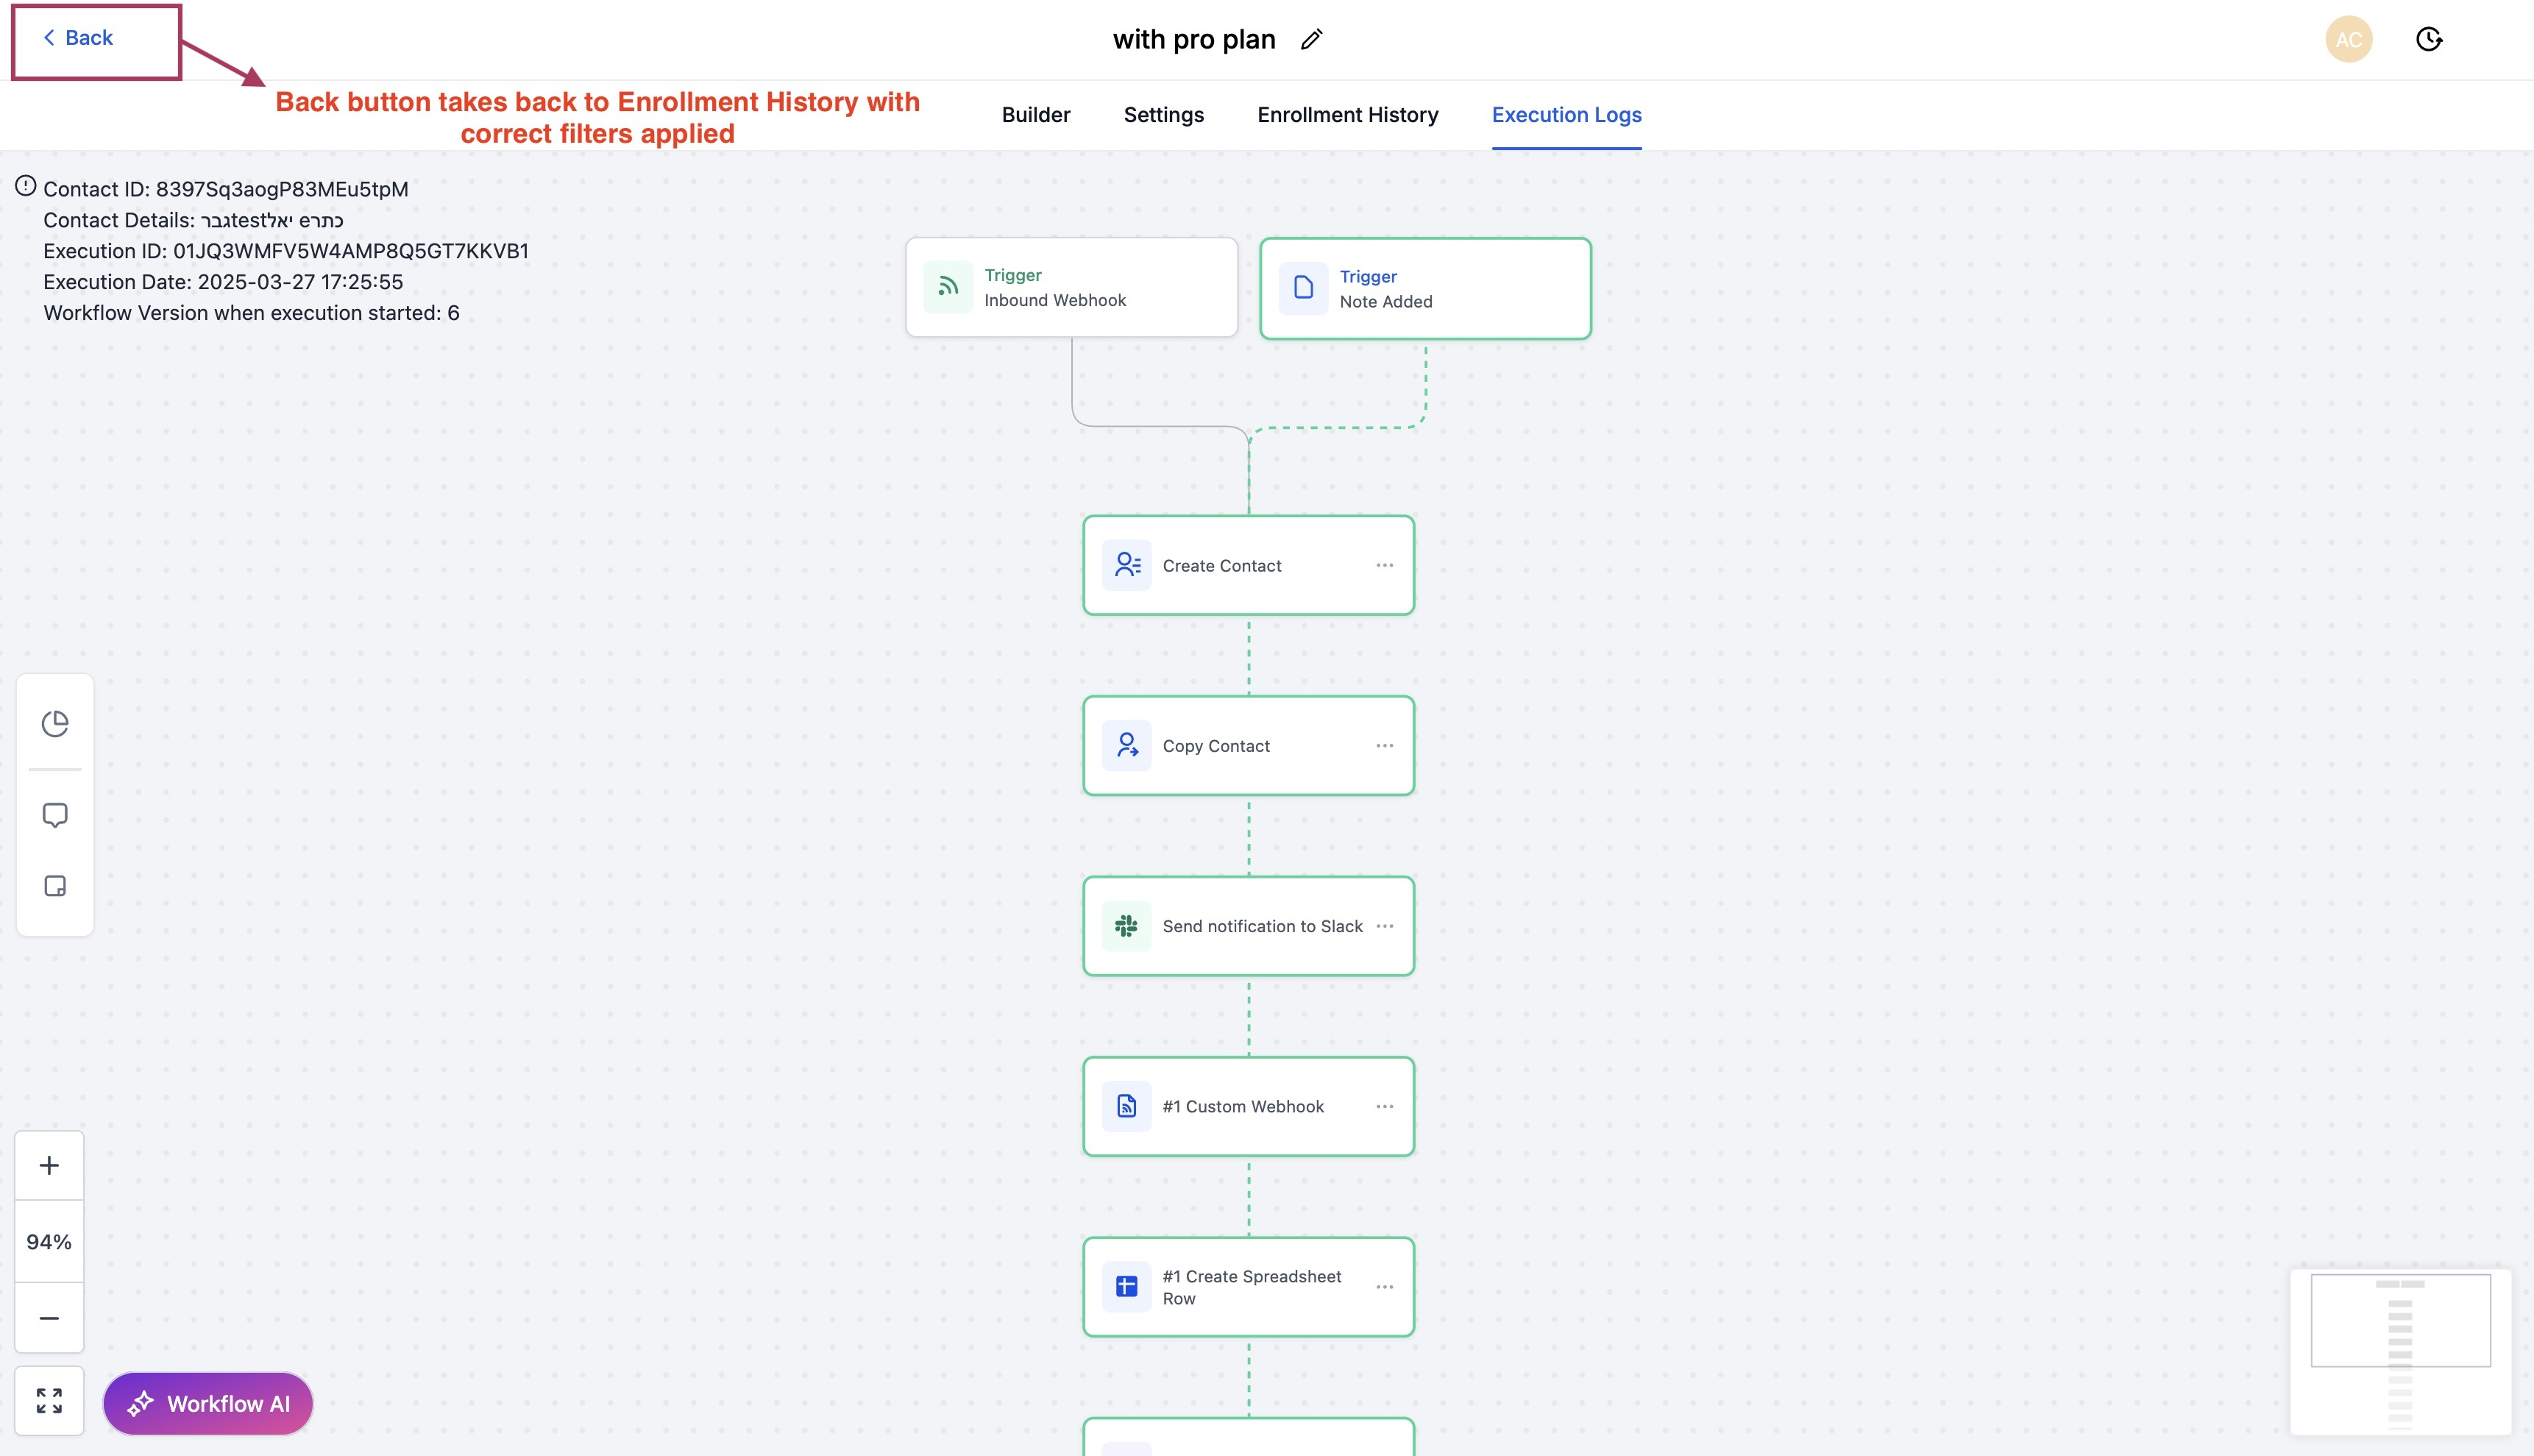The height and width of the screenshot is (1456, 2534).
Task: Click the pencil icon to rename workflow
Action: 1311,40
